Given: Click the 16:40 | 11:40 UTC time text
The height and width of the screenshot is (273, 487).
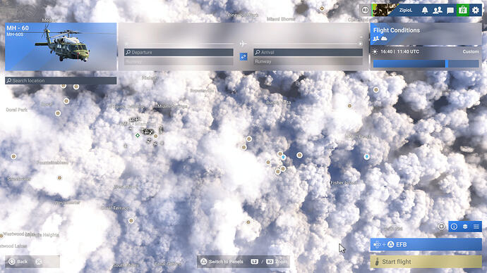Looking at the screenshot, I should click(399, 51).
